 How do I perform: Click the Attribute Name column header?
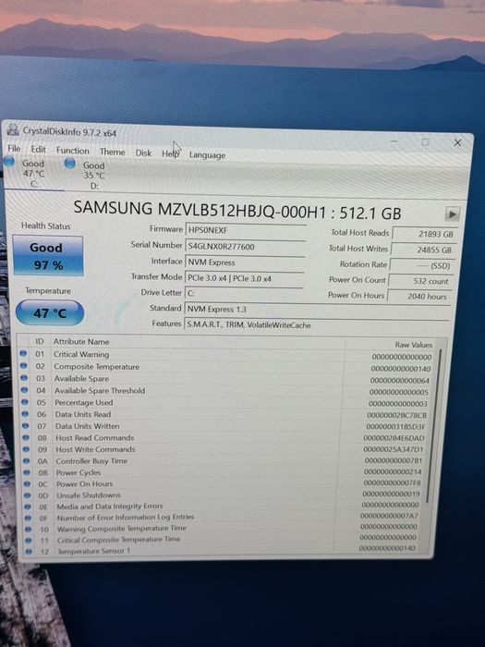81,342
